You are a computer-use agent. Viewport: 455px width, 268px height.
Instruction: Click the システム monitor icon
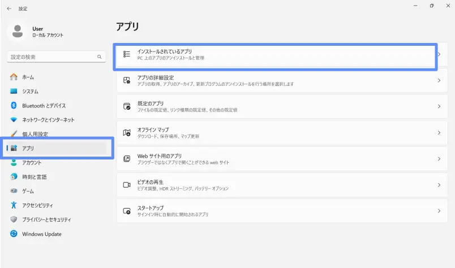(x=14, y=91)
